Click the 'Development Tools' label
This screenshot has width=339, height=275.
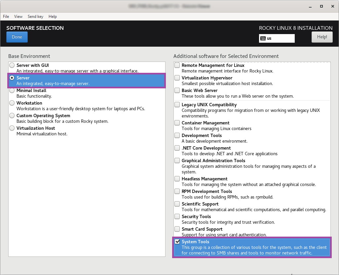[x=202, y=135]
